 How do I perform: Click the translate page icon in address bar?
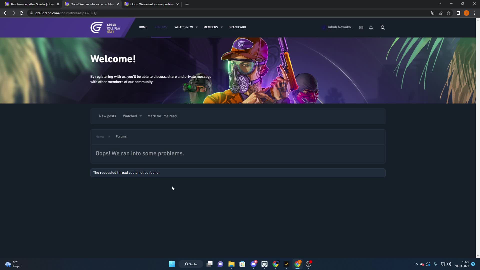point(432,13)
